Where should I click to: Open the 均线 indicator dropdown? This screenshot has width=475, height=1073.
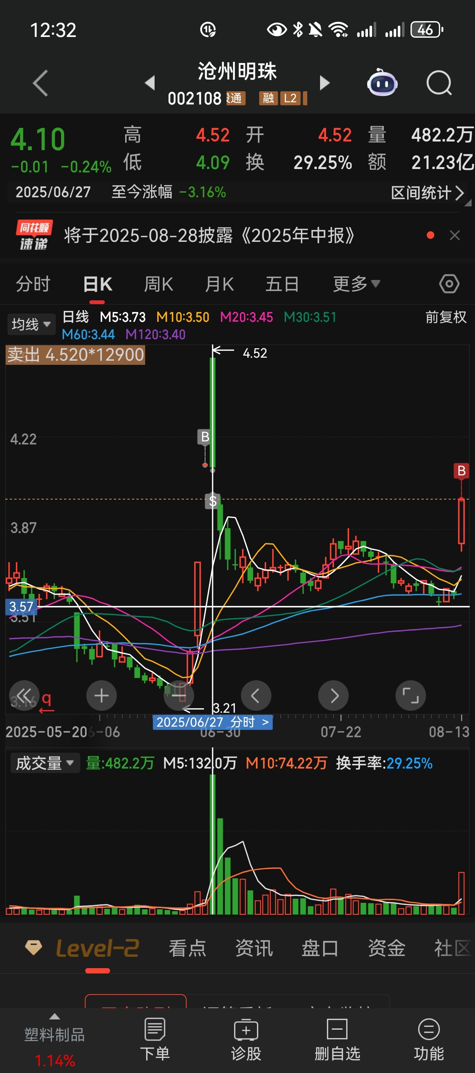[x=31, y=324]
